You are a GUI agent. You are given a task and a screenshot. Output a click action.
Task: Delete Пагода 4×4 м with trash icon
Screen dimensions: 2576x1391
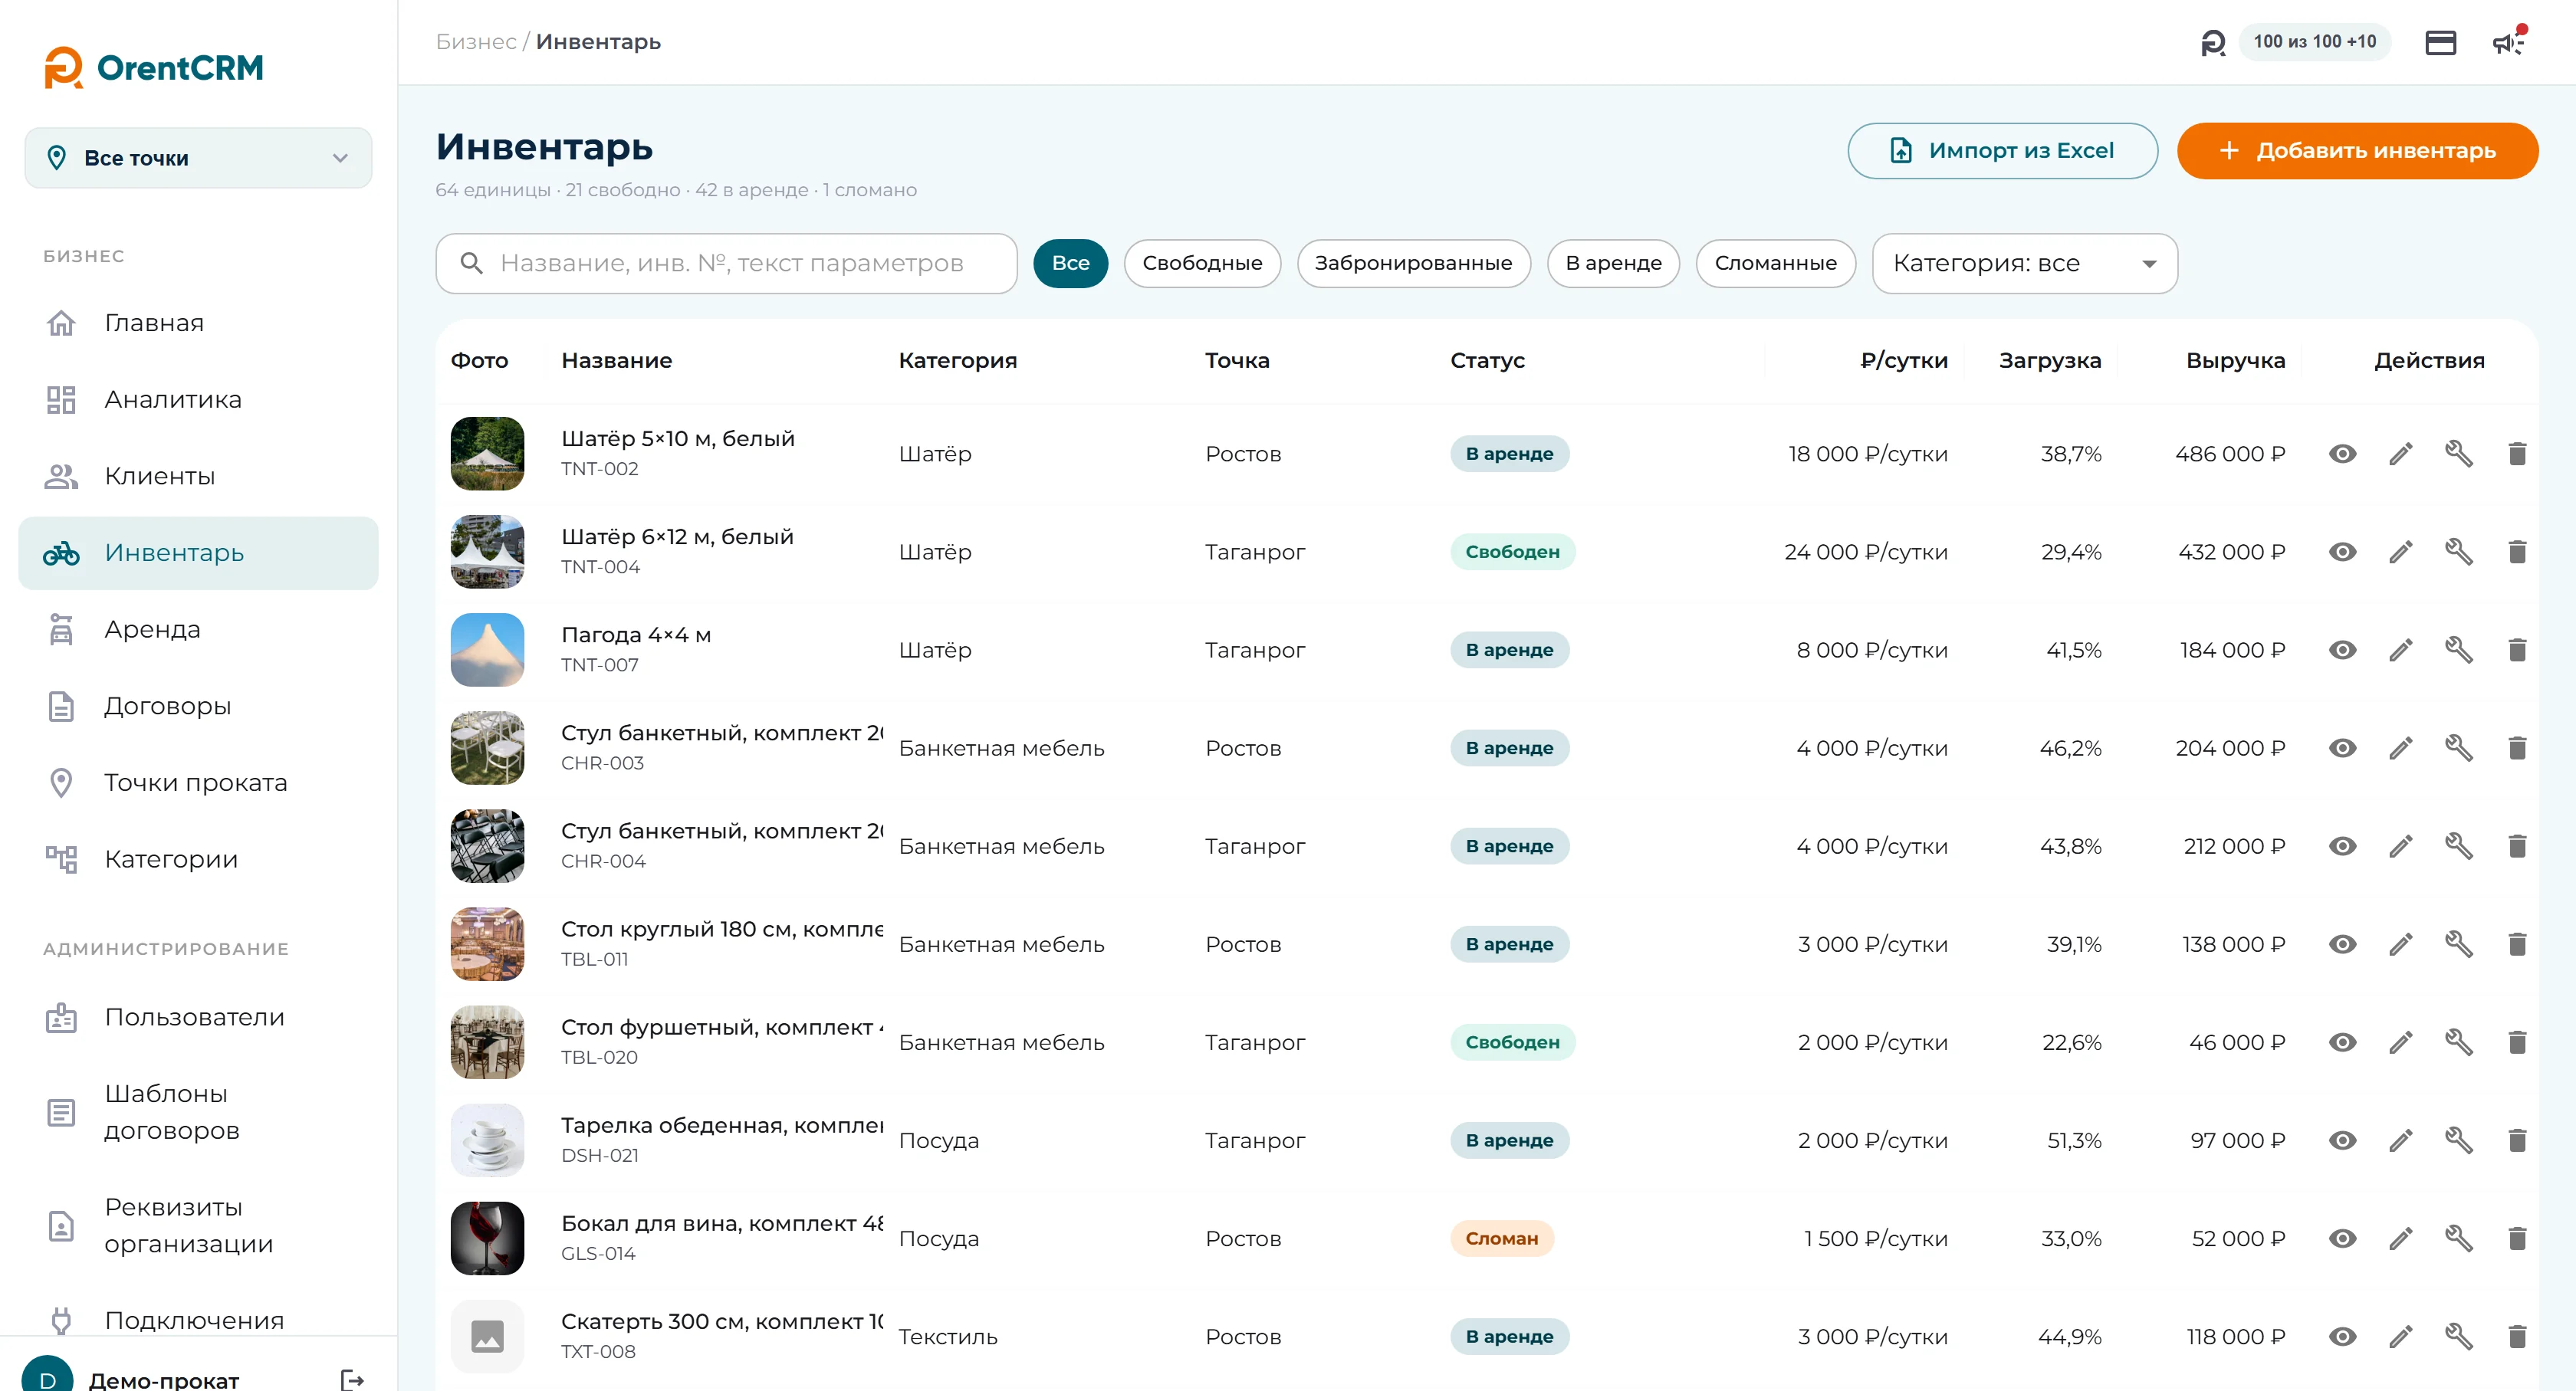(2517, 650)
